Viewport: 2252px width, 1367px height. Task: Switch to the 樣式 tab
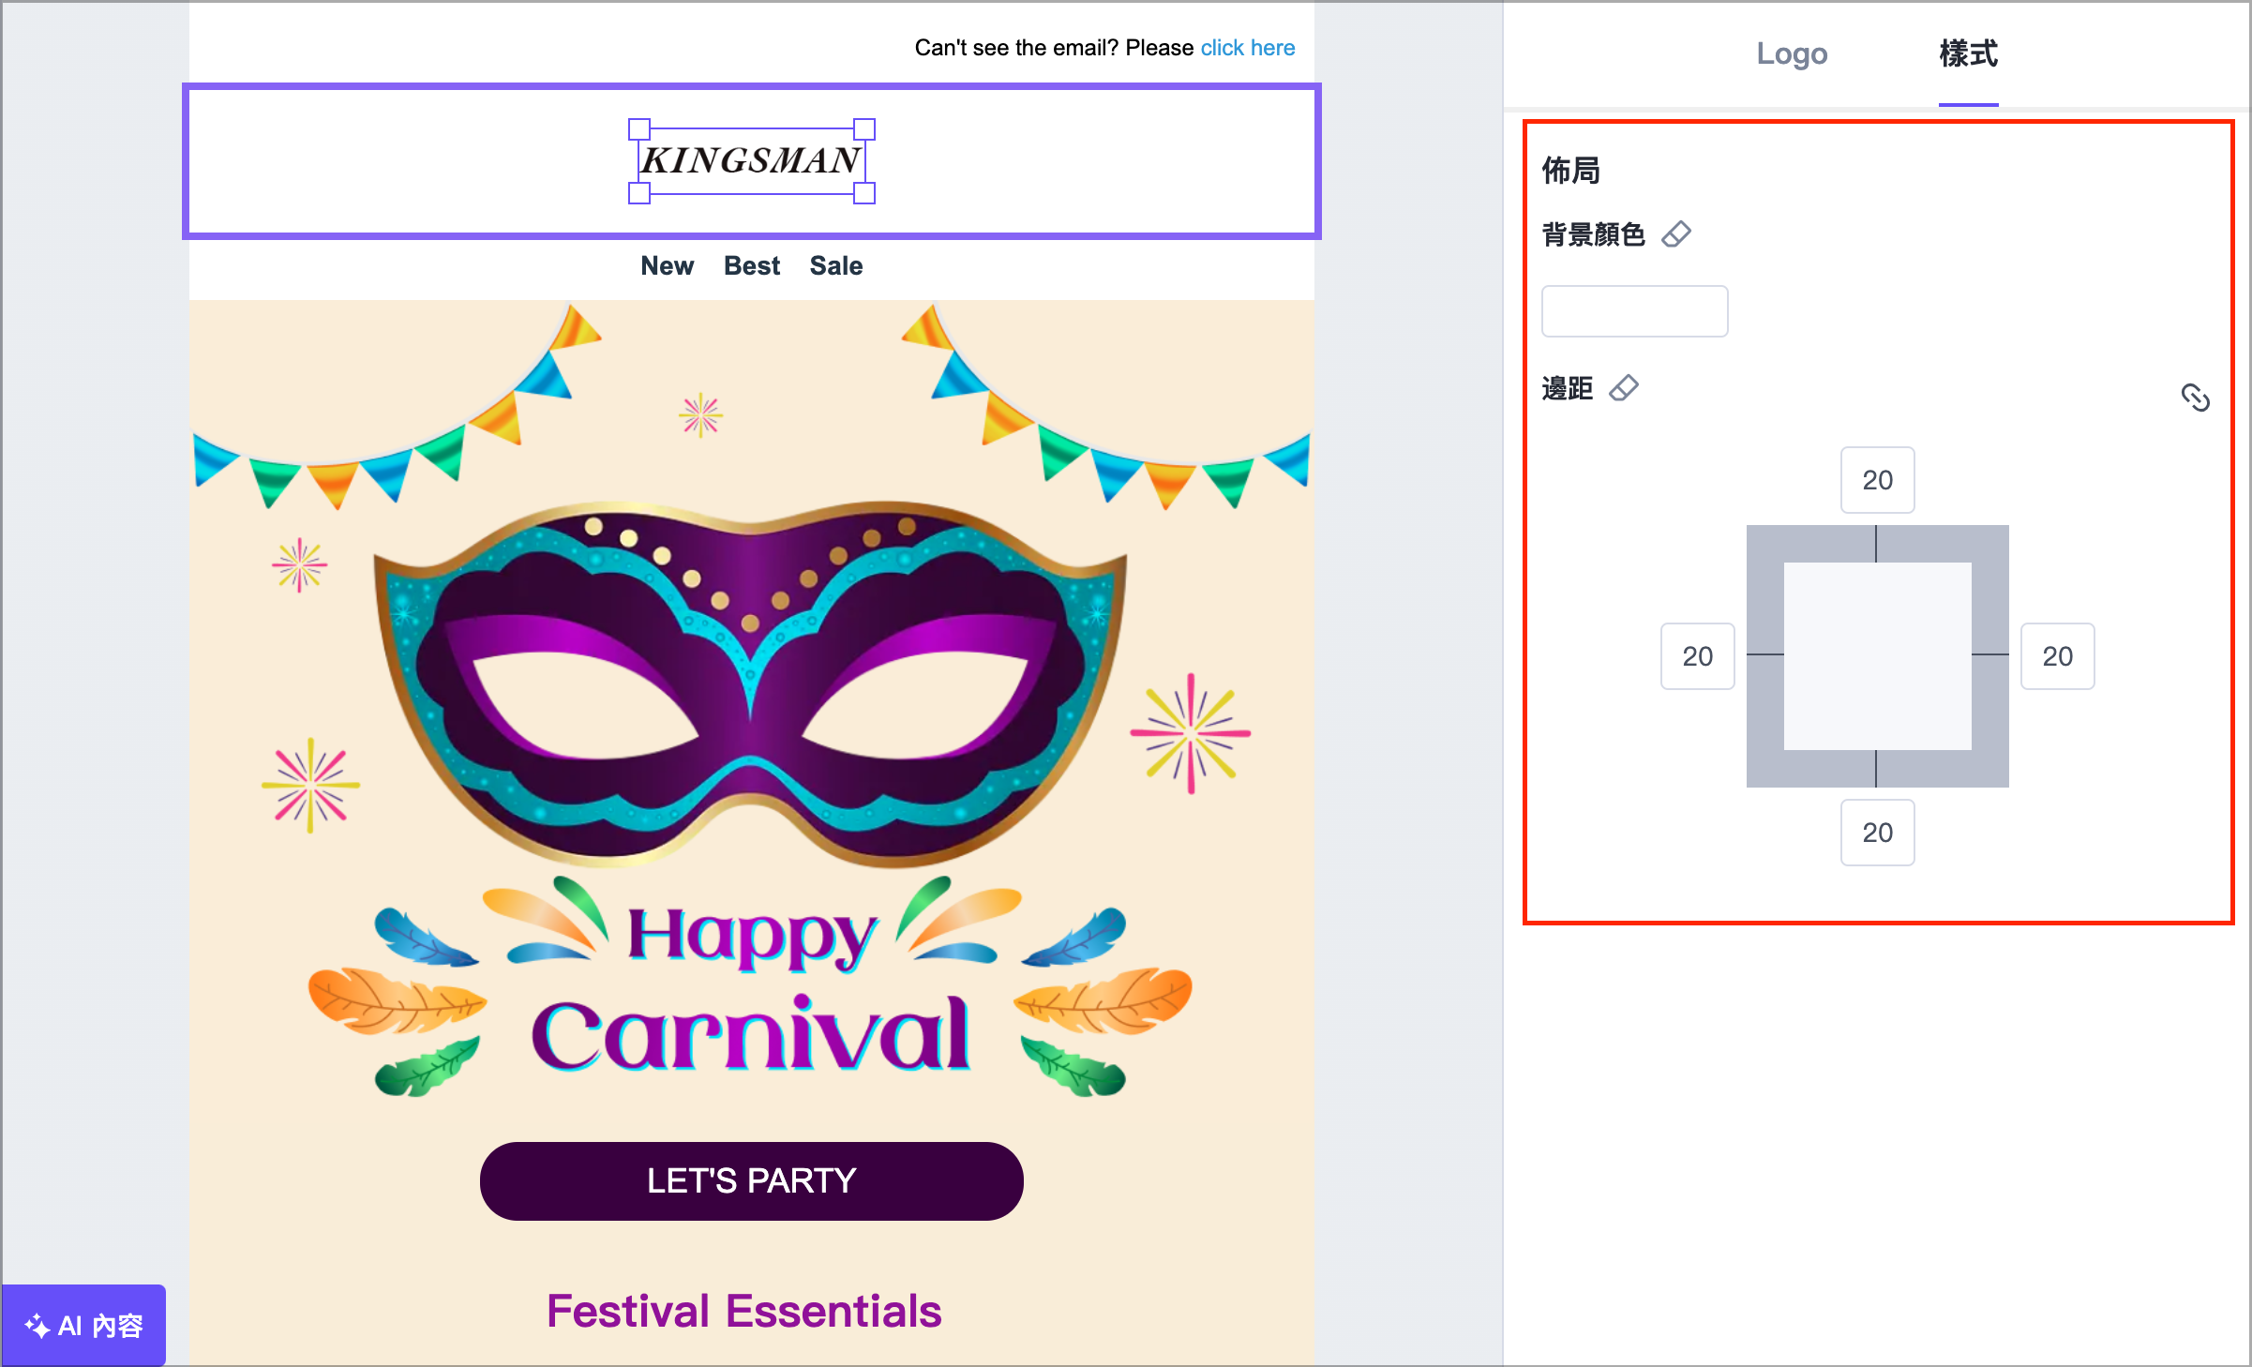[x=1968, y=53]
